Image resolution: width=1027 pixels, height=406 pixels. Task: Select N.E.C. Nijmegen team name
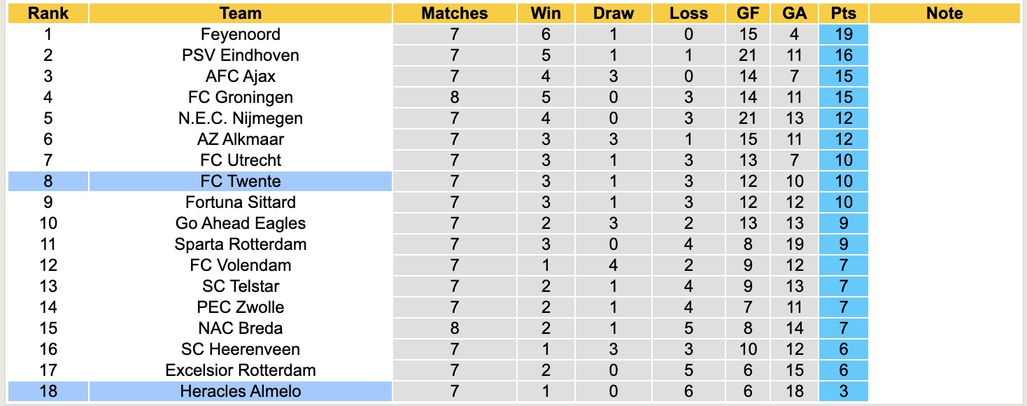(240, 118)
